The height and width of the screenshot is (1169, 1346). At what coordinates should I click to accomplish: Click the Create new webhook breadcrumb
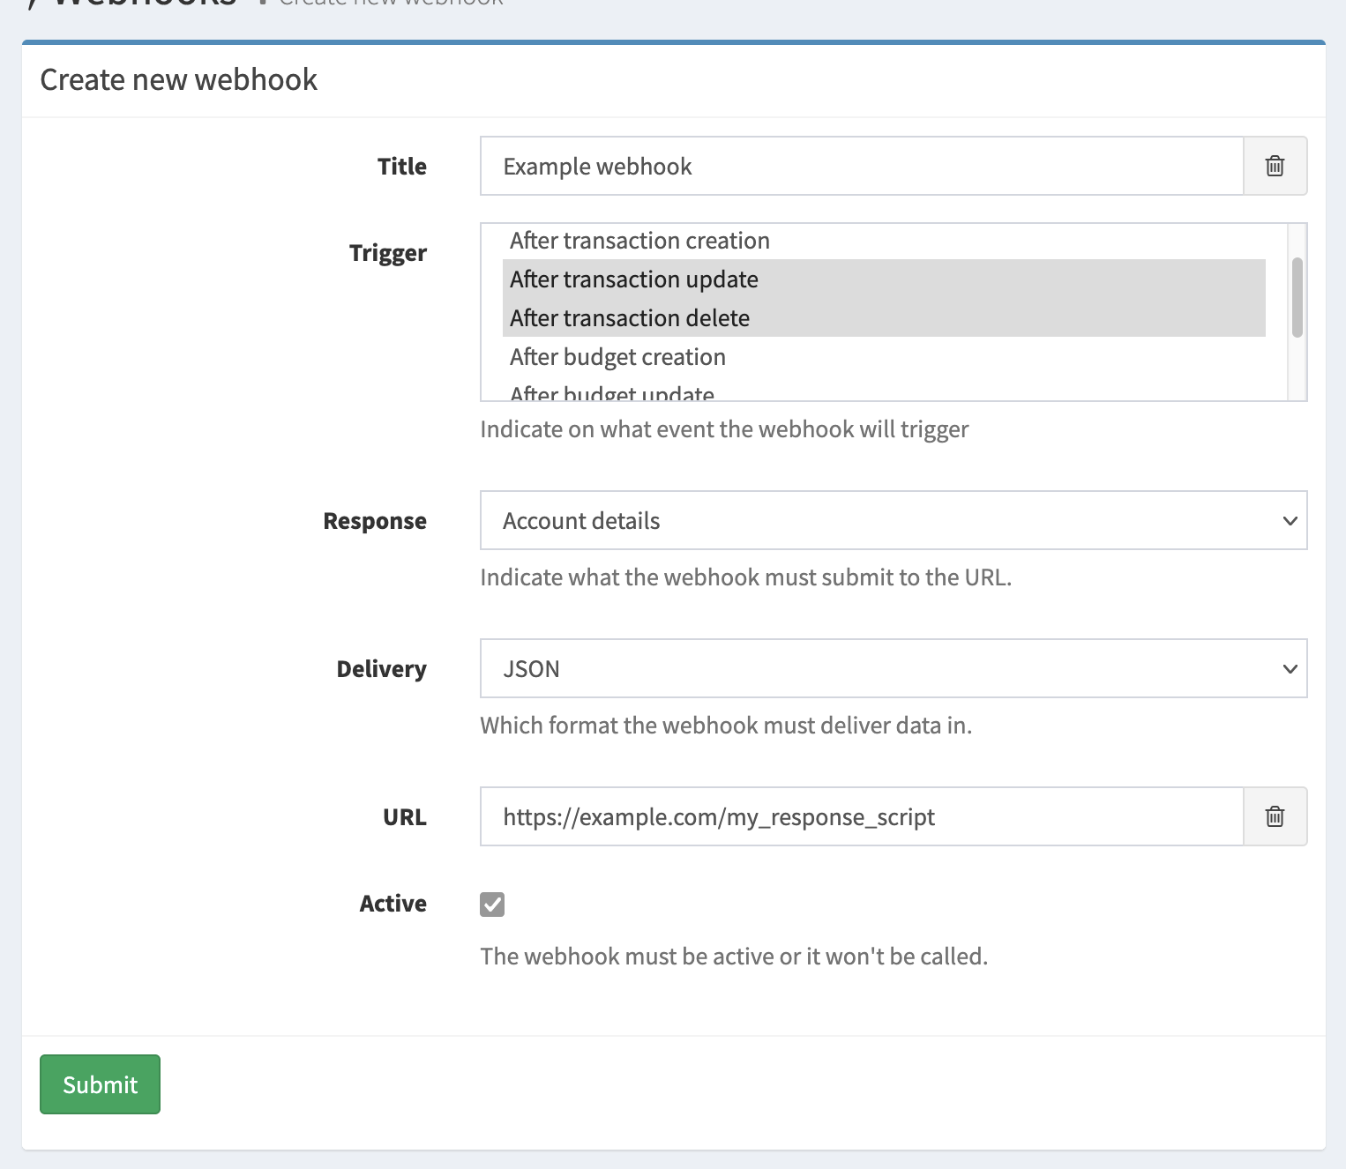pyautogui.click(x=390, y=3)
